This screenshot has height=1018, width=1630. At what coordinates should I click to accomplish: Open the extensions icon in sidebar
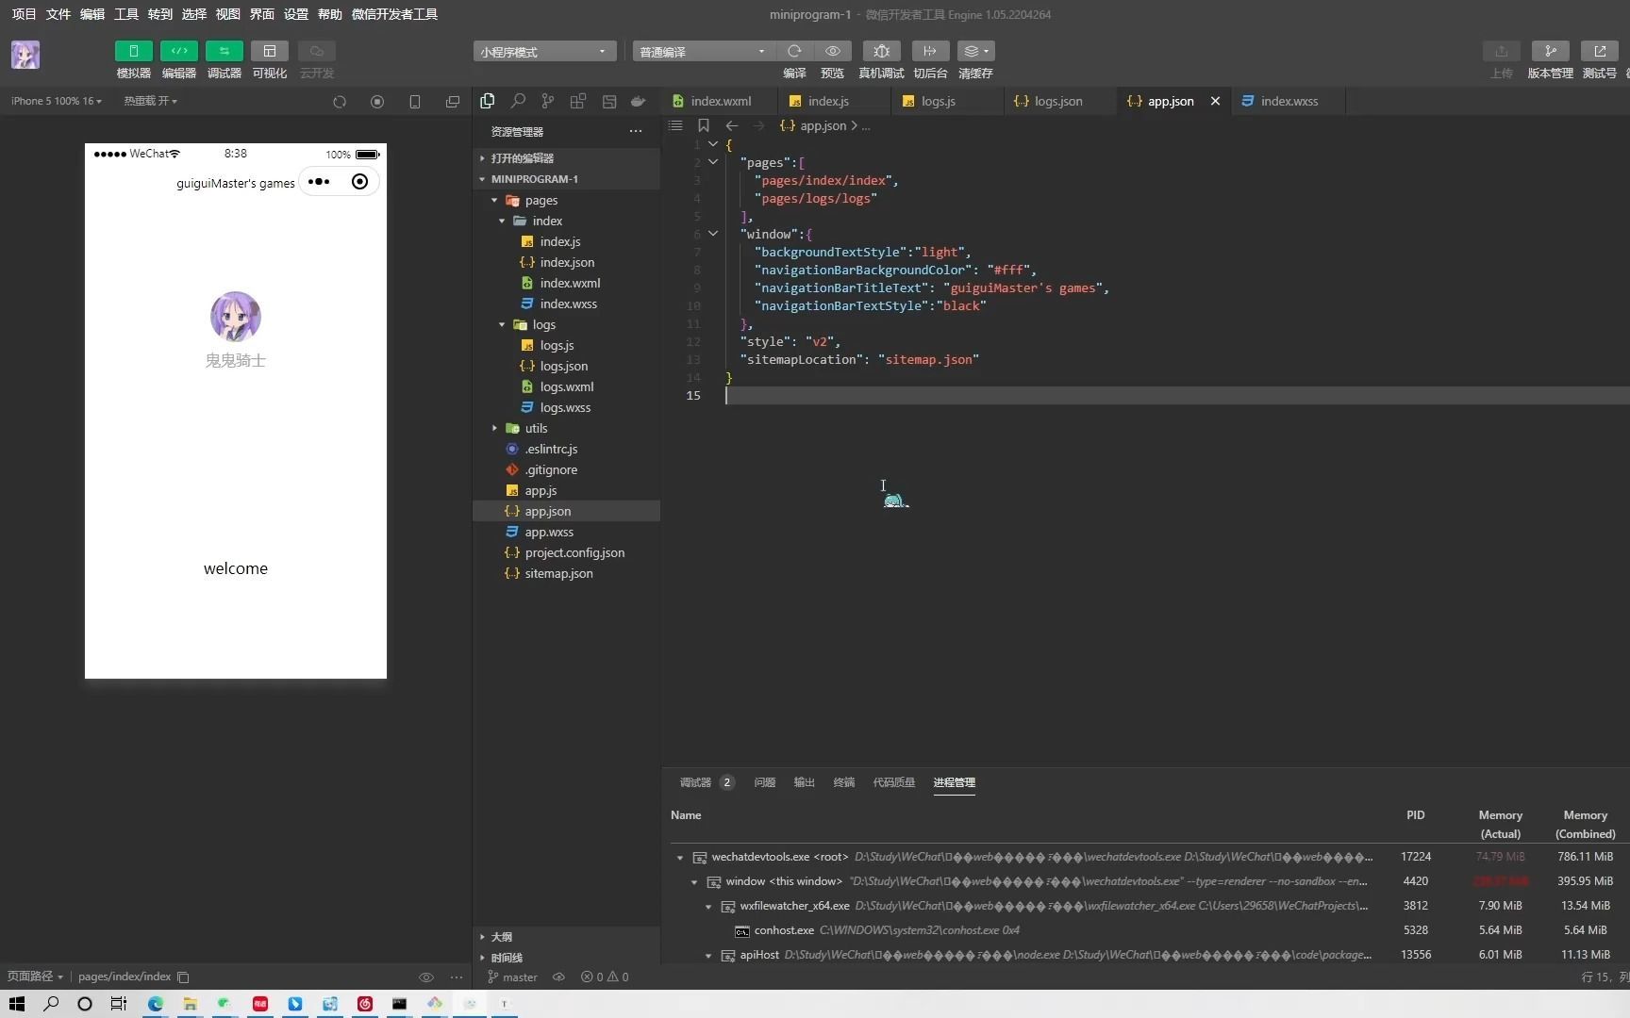(x=578, y=101)
